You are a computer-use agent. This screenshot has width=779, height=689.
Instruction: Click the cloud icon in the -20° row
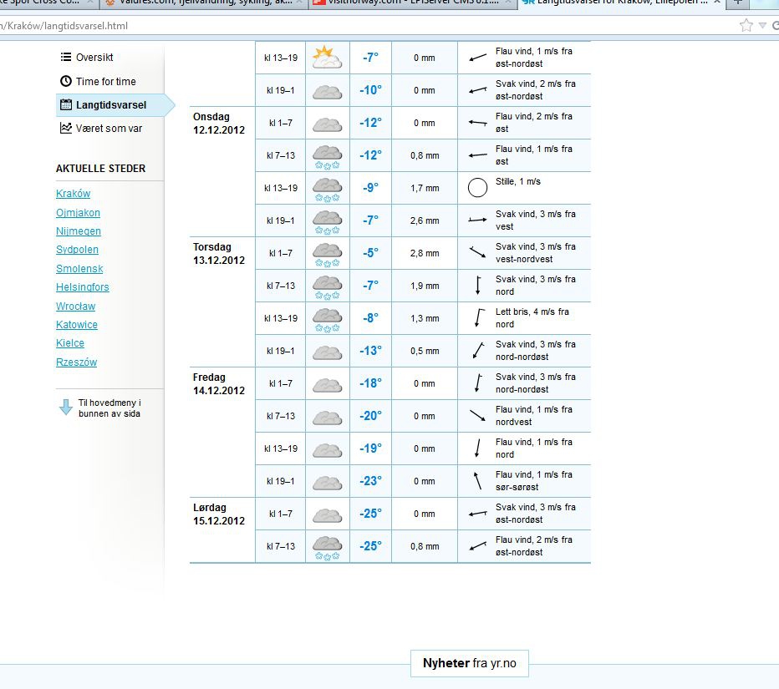tap(327, 418)
